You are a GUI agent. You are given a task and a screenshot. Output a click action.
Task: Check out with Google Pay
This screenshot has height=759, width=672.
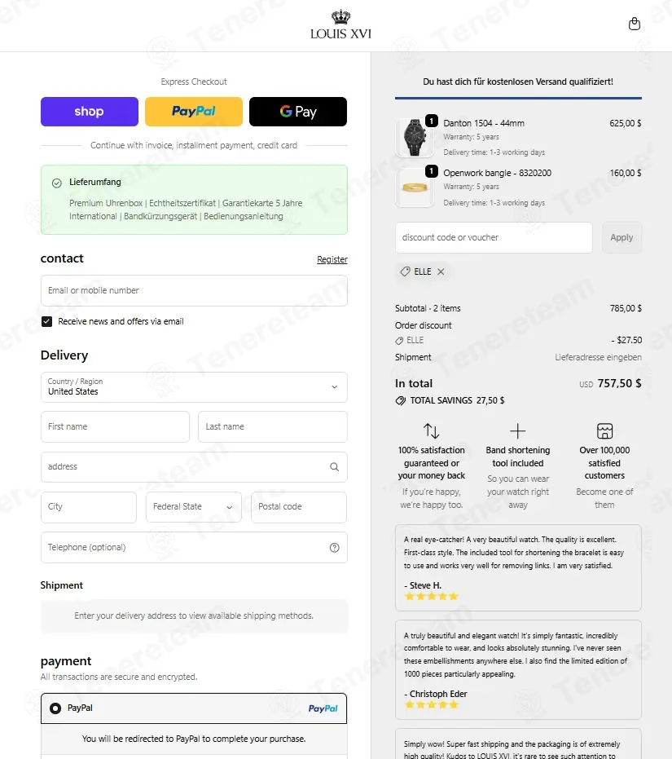click(298, 112)
